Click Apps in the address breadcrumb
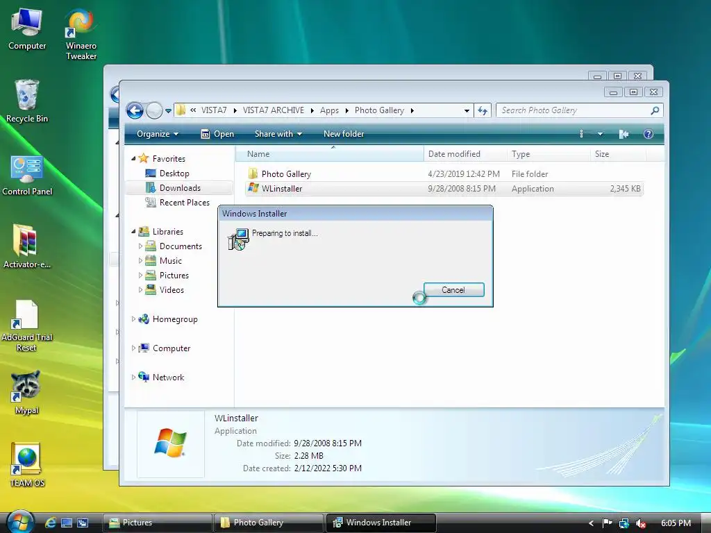 click(x=329, y=110)
